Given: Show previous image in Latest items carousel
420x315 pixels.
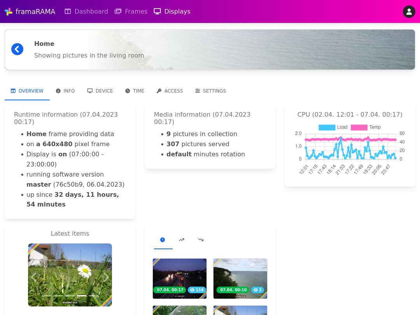Looking at the screenshot, I should (34, 277).
